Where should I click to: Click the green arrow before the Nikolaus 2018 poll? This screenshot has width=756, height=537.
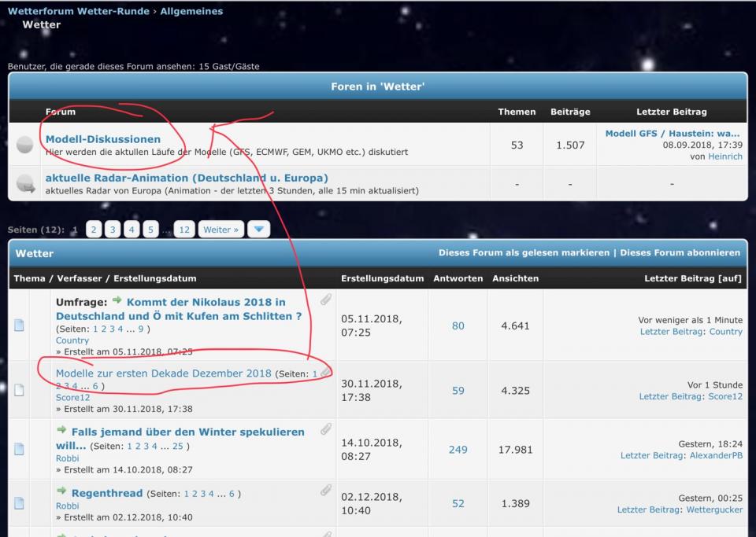coord(117,301)
